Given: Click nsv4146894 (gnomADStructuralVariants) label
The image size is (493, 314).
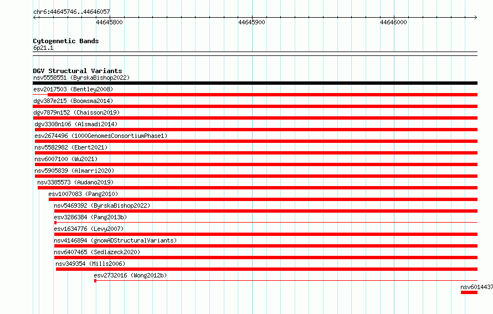Looking at the screenshot, I should click(x=115, y=240).
